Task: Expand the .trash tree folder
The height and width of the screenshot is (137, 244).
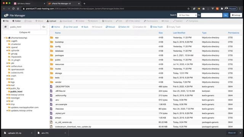Action: click(x=7, y=76)
